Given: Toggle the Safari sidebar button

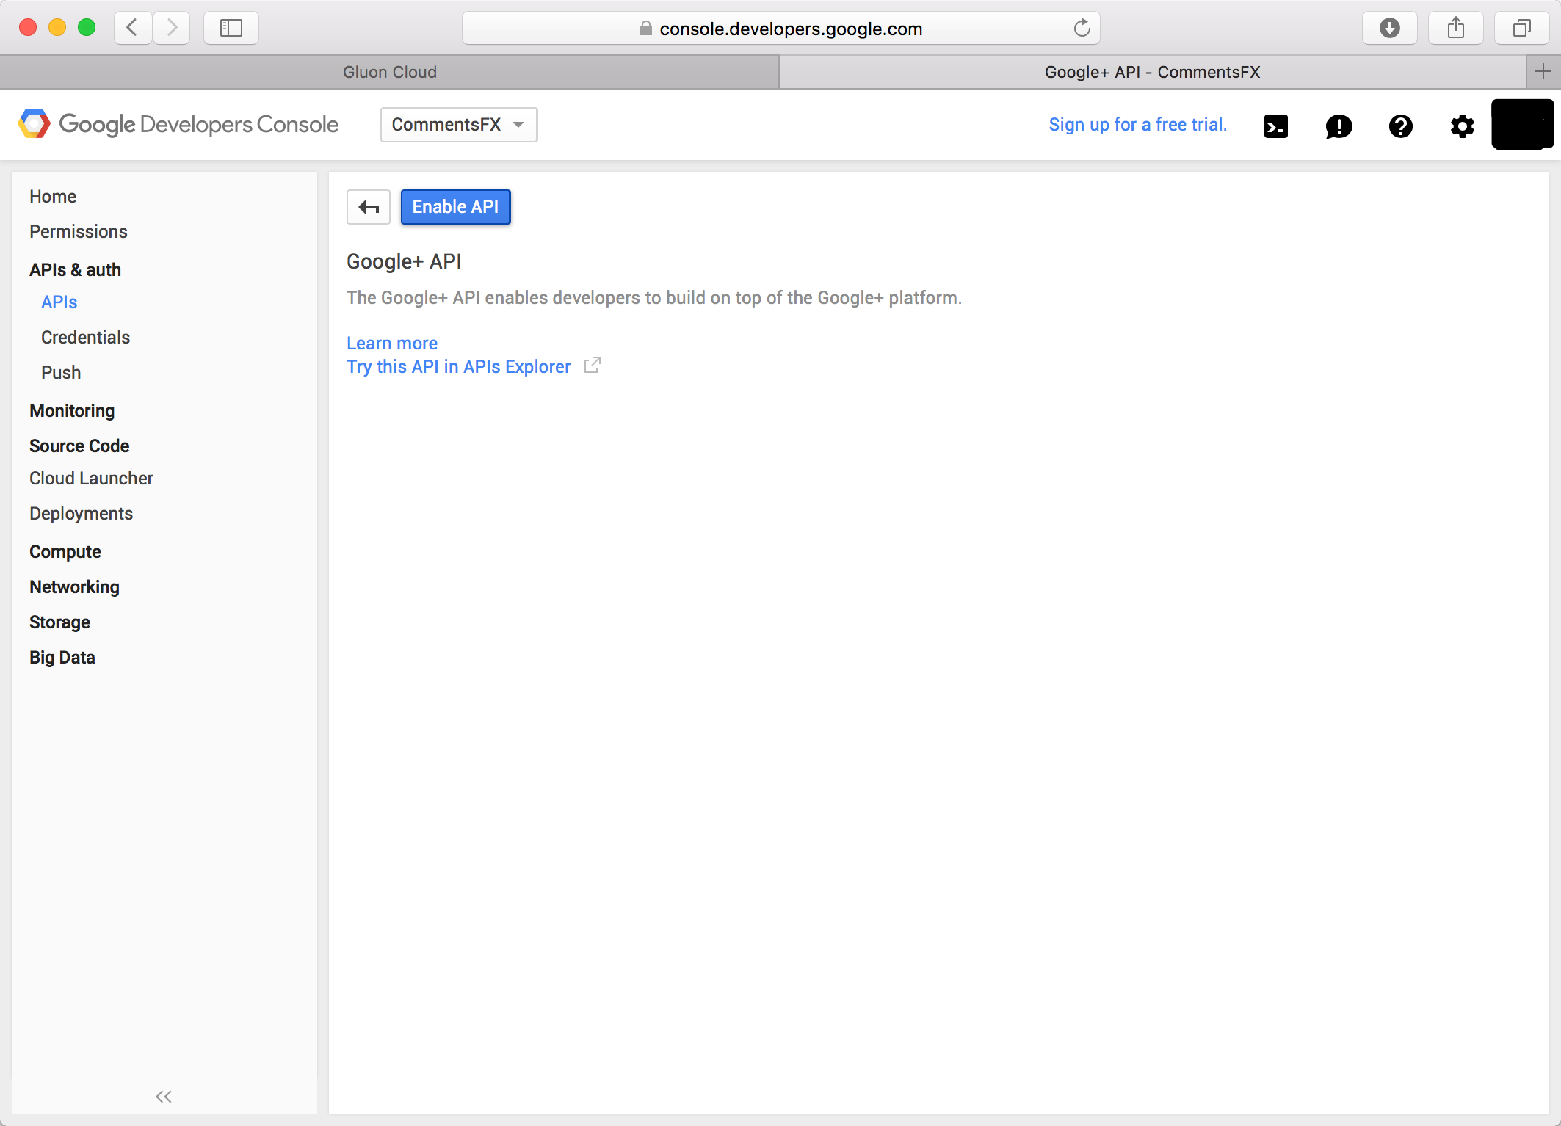Looking at the screenshot, I should (231, 28).
